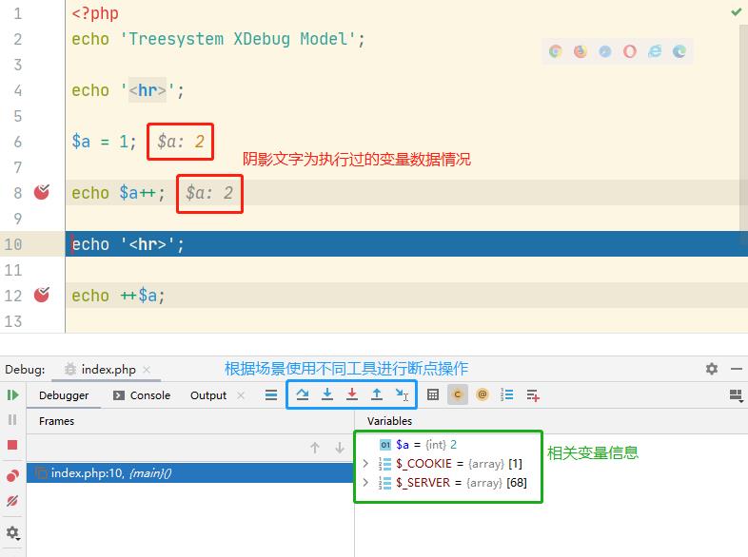Click Run to Cursor button
The height and width of the screenshot is (557, 748).
(x=402, y=394)
